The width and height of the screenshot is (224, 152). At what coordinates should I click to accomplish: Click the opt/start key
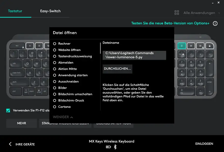pos(29,91)
